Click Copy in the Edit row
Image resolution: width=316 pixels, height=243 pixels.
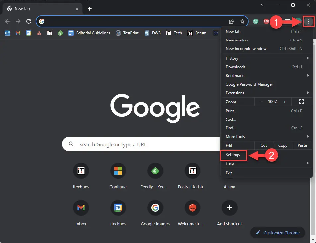tap(283, 145)
